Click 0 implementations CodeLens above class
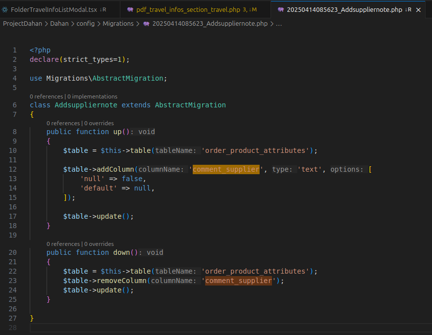Viewport: 432px width, 335px height. click(x=92, y=96)
